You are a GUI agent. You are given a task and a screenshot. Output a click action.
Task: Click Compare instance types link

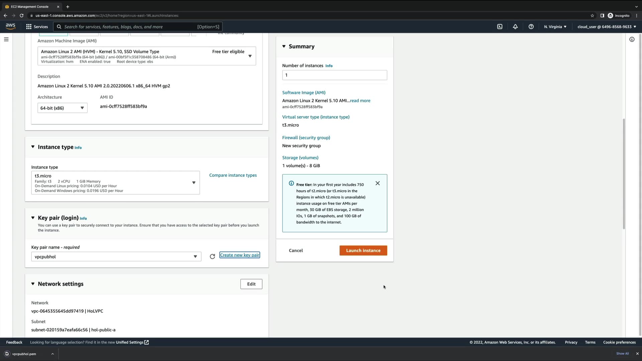coord(233,175)
